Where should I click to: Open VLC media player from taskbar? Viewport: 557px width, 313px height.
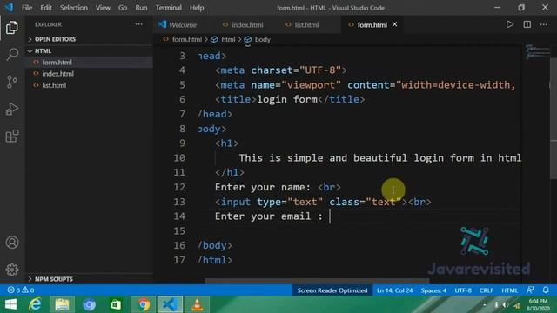pos(198,304)
